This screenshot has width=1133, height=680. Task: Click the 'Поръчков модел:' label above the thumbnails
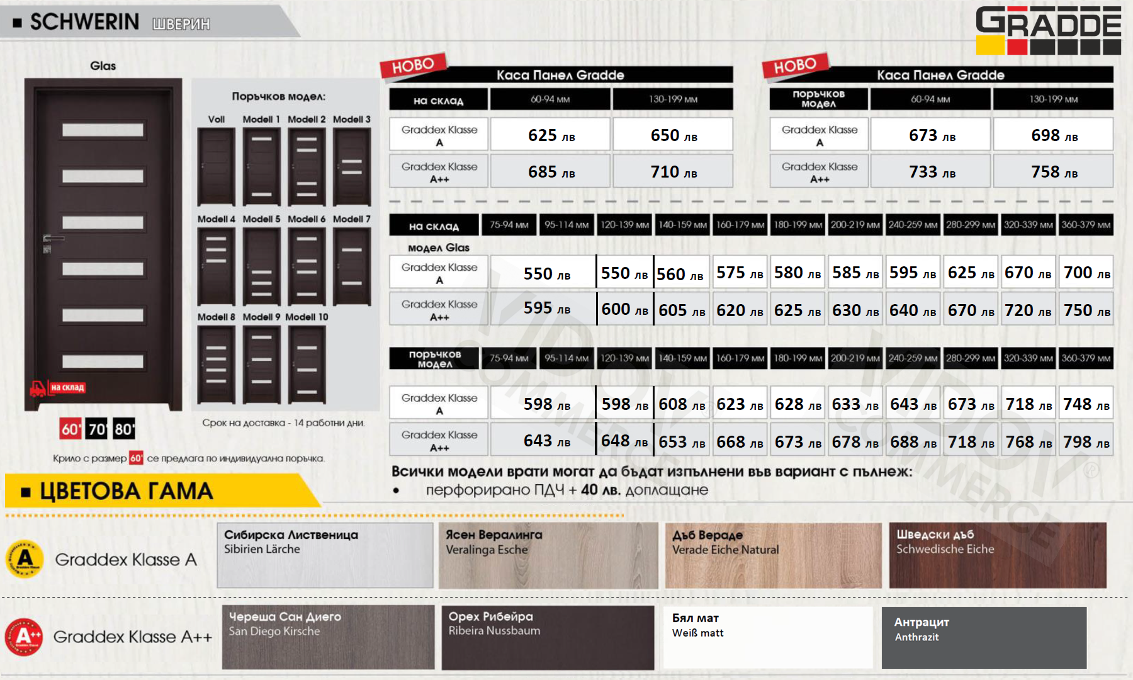click(x=278, y=96)
